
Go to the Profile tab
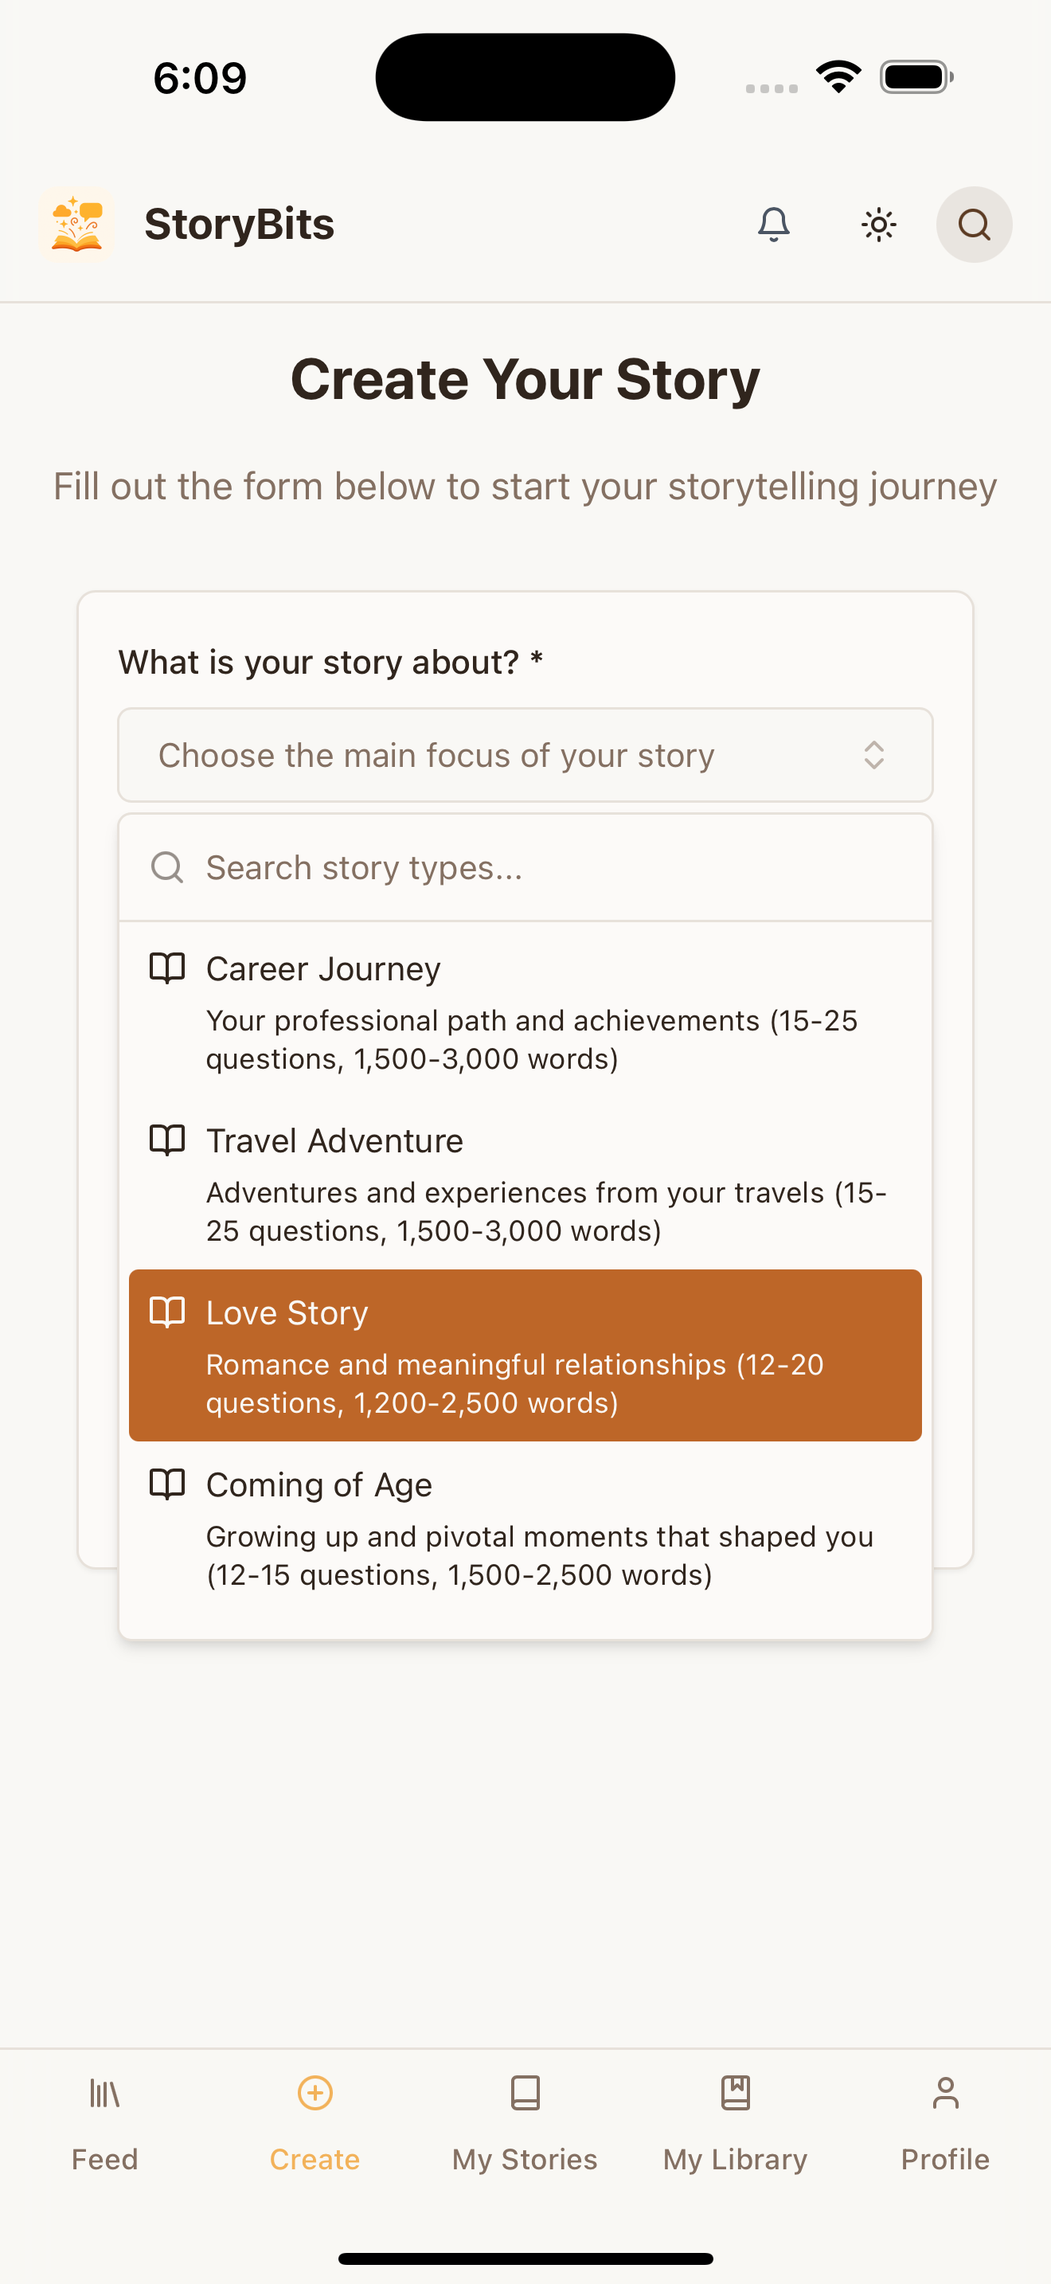(946, 2122)
